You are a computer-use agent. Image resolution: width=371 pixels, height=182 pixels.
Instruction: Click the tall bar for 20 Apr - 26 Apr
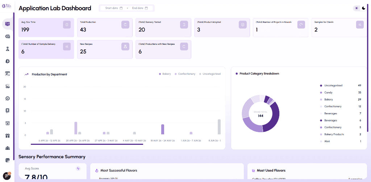point(76,128)
